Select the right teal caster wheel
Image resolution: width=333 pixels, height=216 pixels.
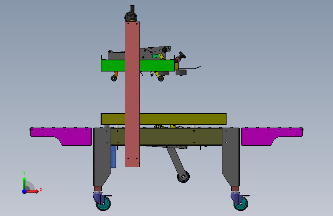pos(241,204)
